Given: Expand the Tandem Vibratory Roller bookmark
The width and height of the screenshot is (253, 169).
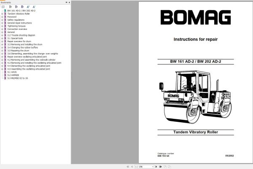Looking at the screenshot, I should (2, 14).
